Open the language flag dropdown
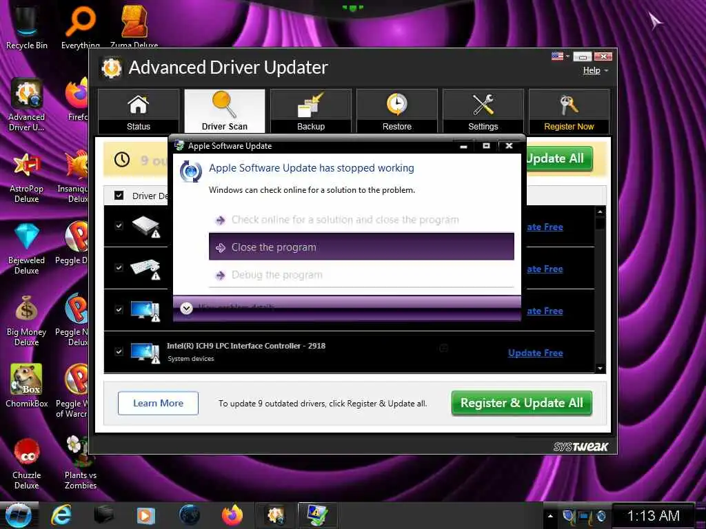 click(x=561, y=56)
